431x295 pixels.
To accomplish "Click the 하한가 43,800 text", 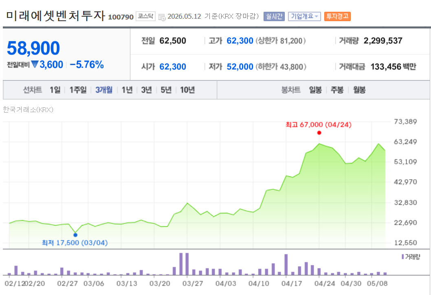I will click(281, 67).
